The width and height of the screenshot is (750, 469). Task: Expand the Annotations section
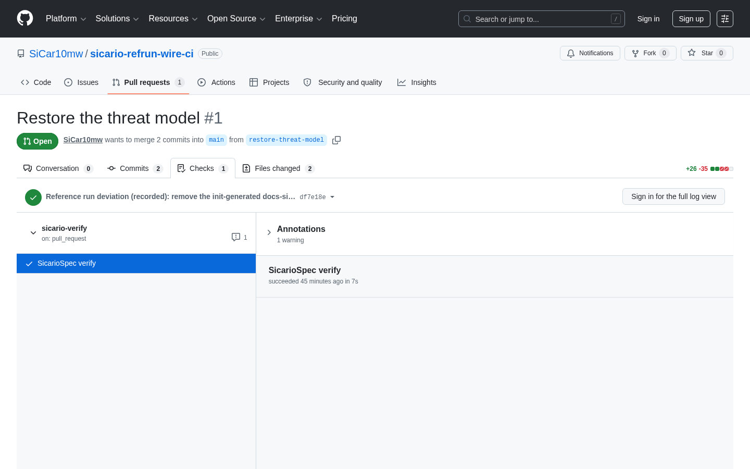click(269, 232)
